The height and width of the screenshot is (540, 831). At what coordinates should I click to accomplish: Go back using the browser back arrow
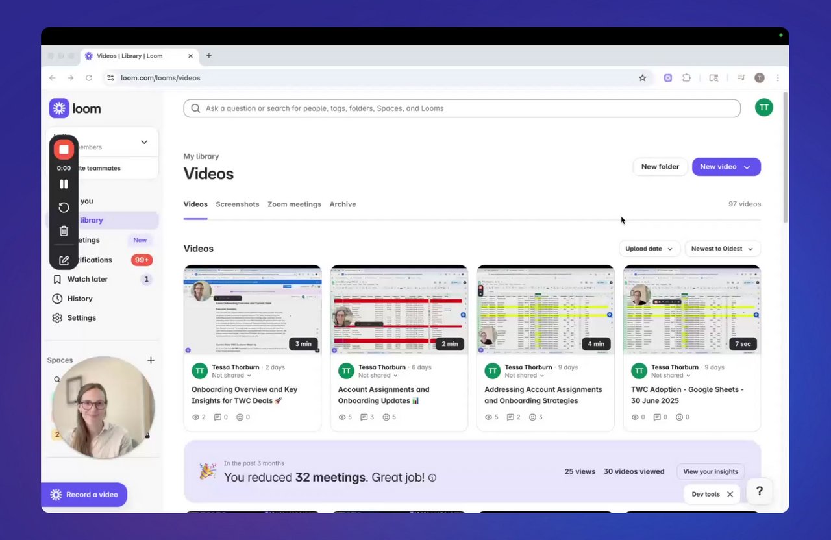(x=53, y=78)
